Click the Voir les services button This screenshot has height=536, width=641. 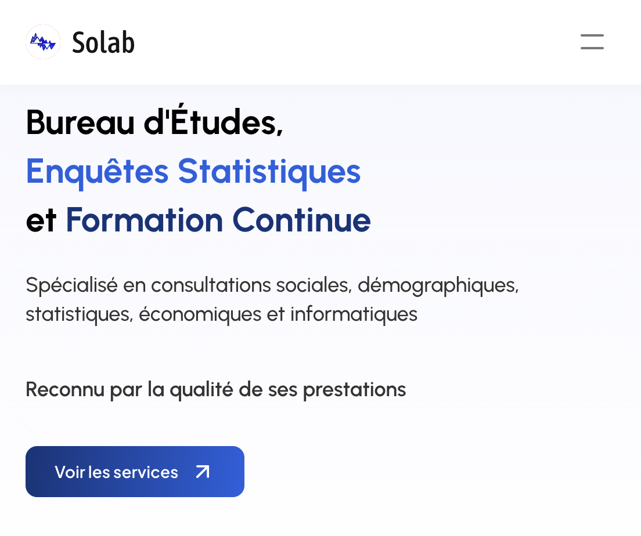click(135, 472)
